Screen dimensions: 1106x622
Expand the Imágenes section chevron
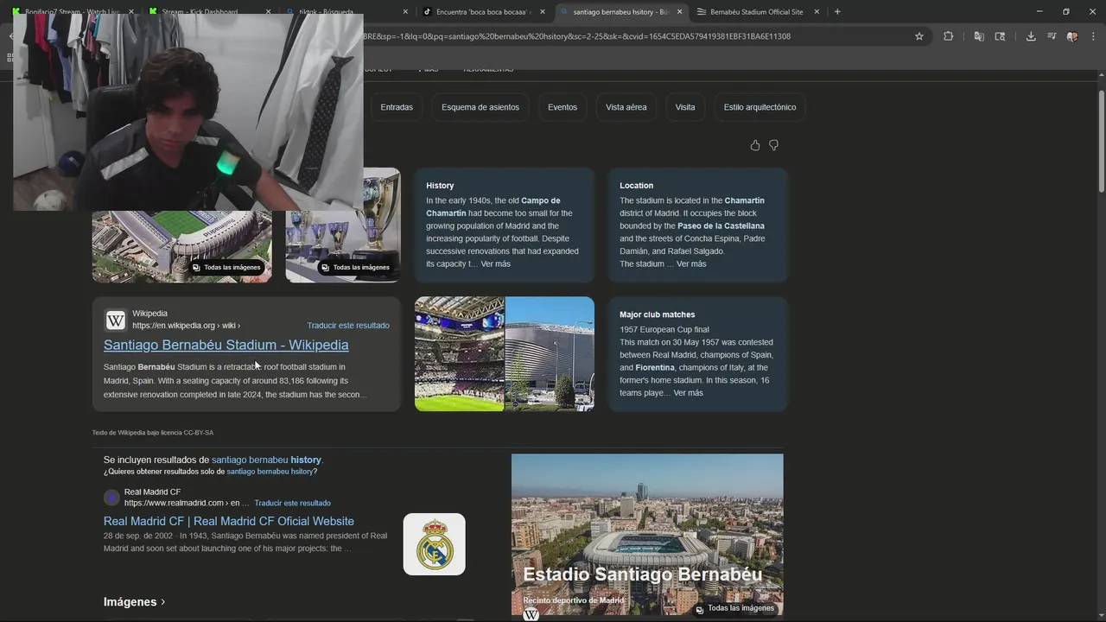[162, 602]
